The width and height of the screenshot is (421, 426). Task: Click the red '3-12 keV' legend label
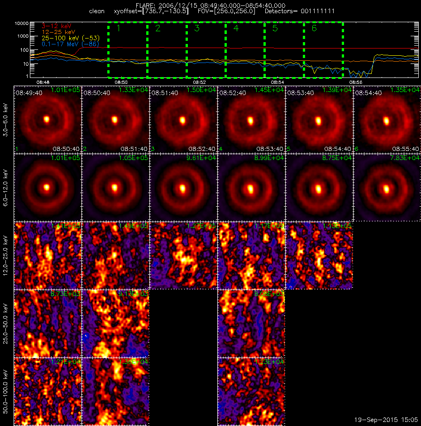pos(57,26)
